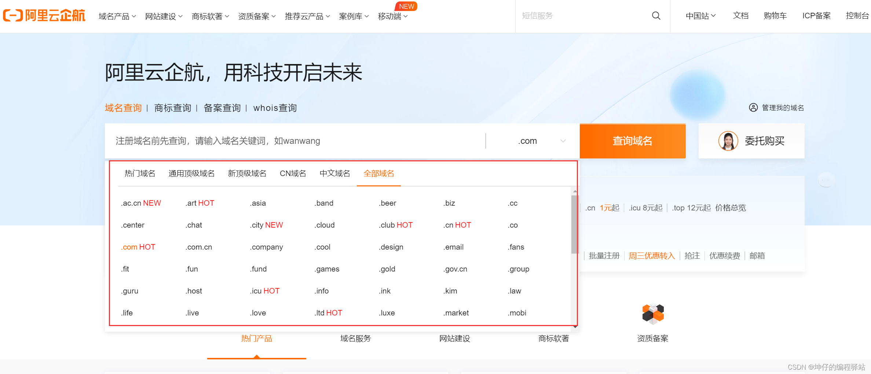Open the 网站建设 dropdown in top navigation
This screenshot has width=871, height=374.
164,16
